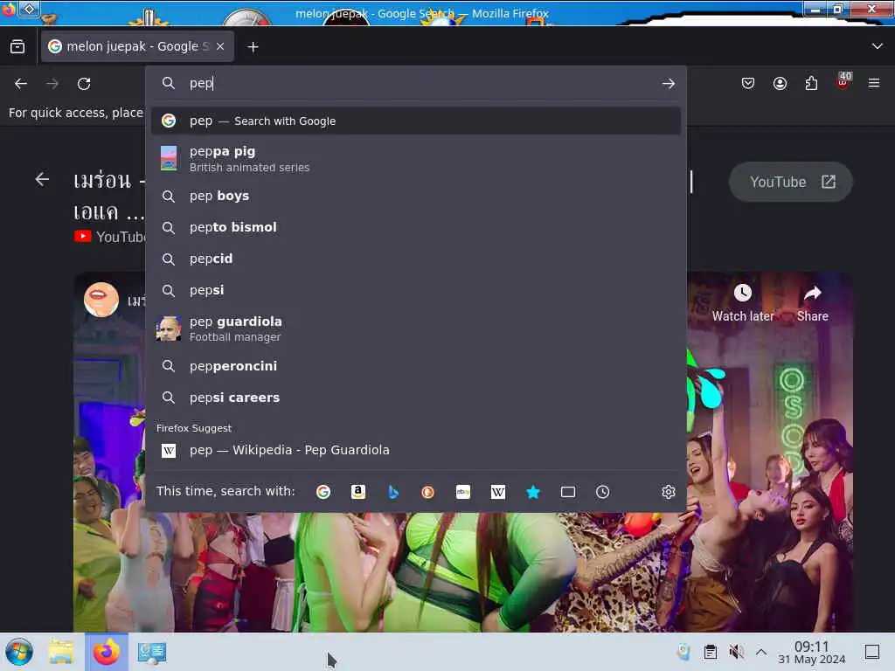
Task: Open the clipboard tray icon
Action: (x=710, y=652)
